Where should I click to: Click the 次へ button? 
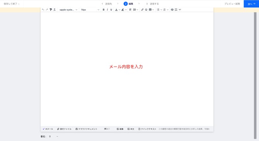click(x=251, y=4)
